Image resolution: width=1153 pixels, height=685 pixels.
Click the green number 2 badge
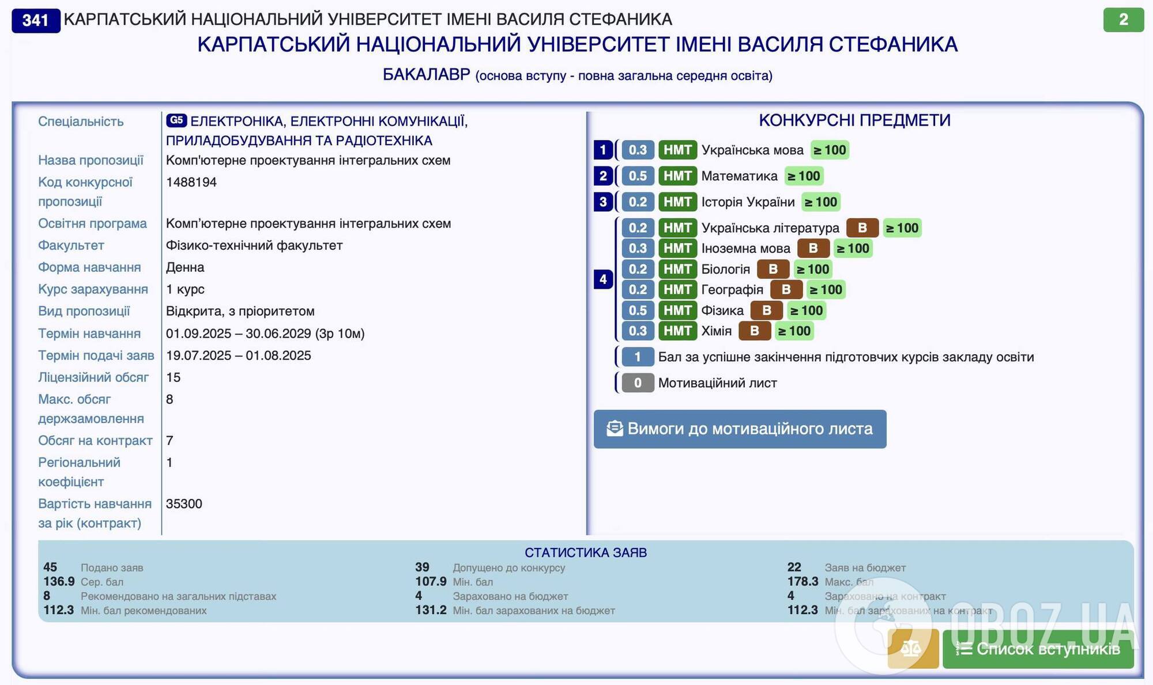pos(1124,20)
